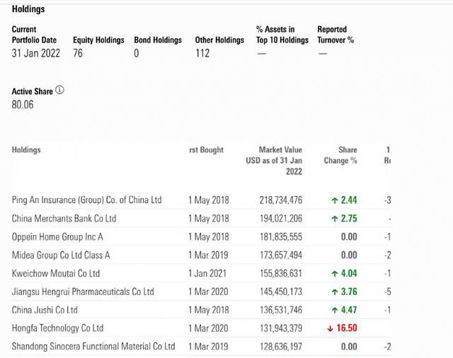Open Oppein Home Group Inc A holding
This screenshot has height=358, width=453.
tap(57, 237)
